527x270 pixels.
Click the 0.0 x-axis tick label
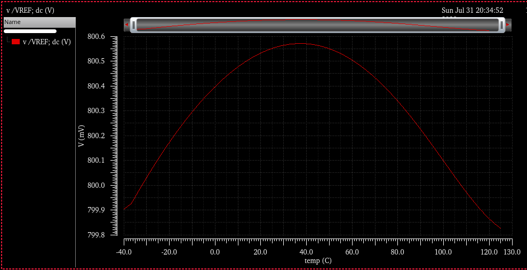coord(215,252)
